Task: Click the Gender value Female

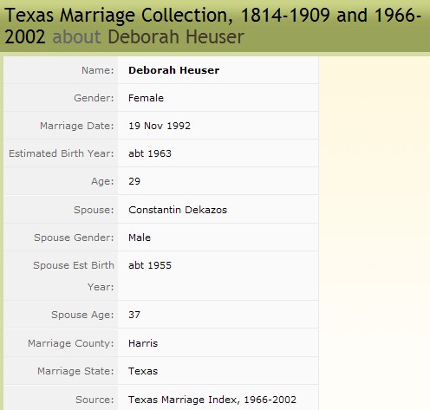Action: click(146, 98)
